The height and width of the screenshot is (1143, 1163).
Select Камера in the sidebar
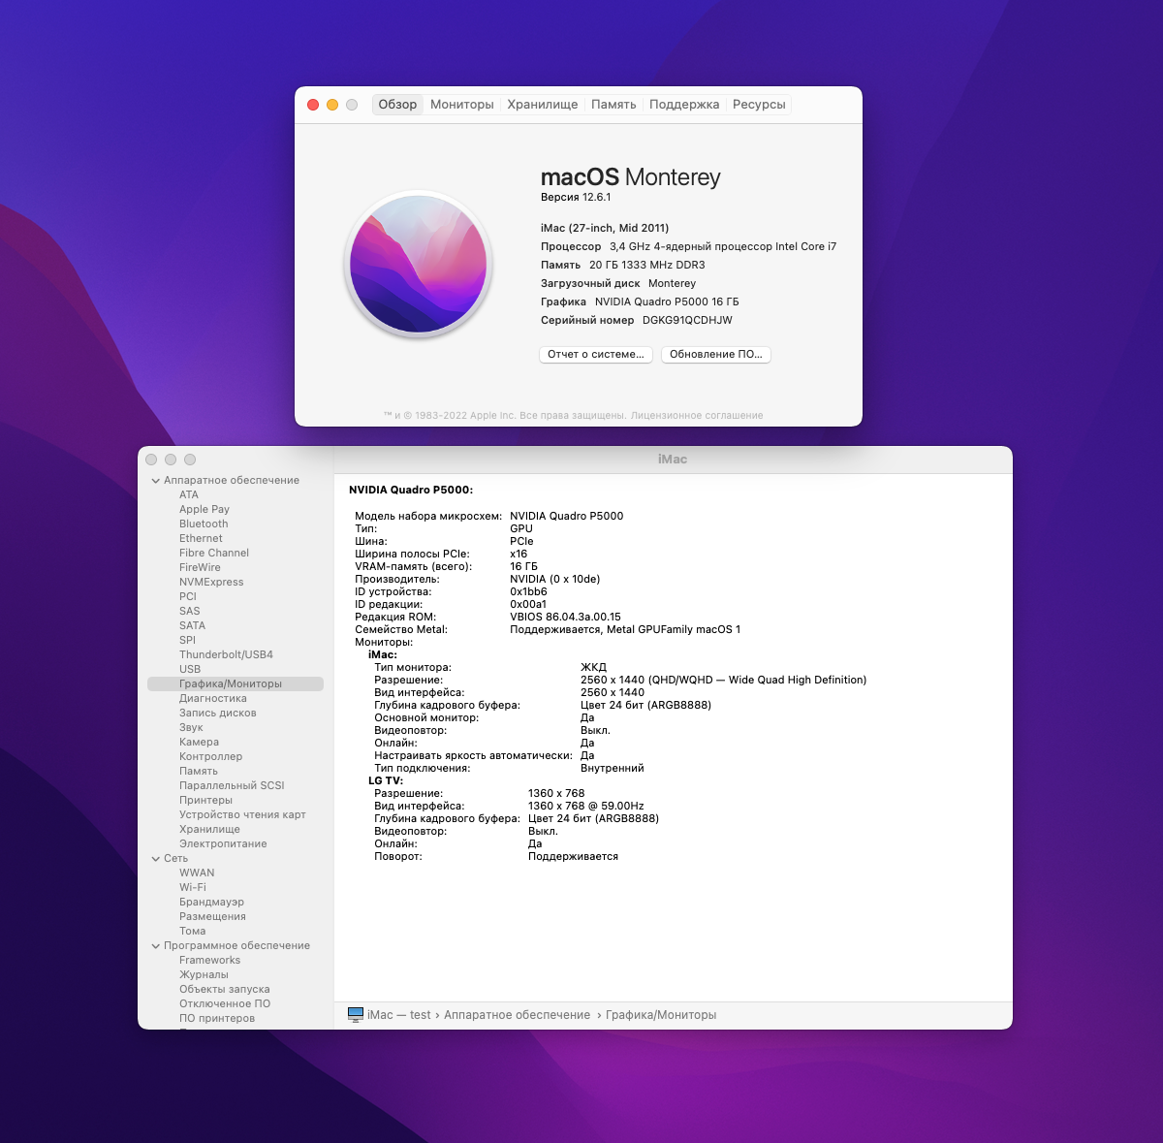[x=199, y=743]
